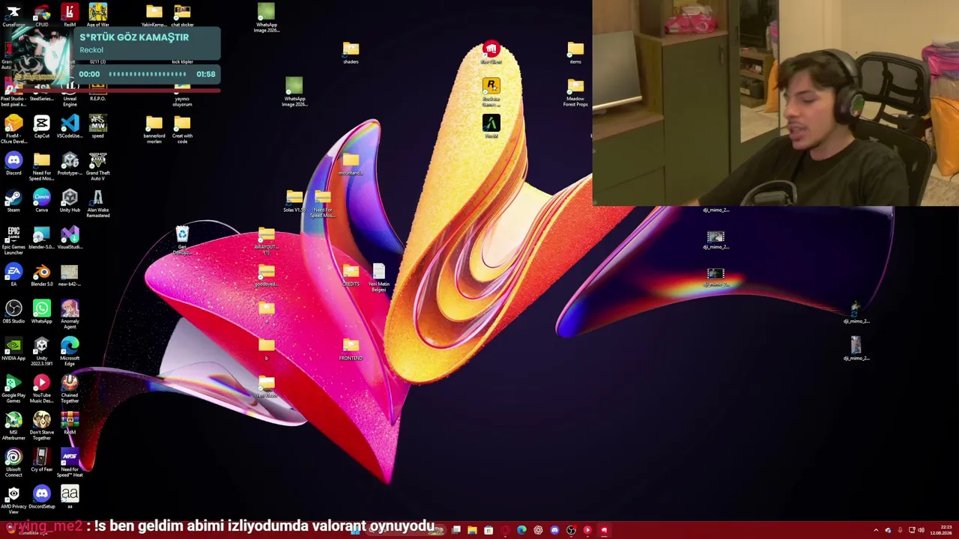Open the Alan Wake Remastered shortcut
Image resolution: width=959 pixels, height=539 pixels.
97,203
